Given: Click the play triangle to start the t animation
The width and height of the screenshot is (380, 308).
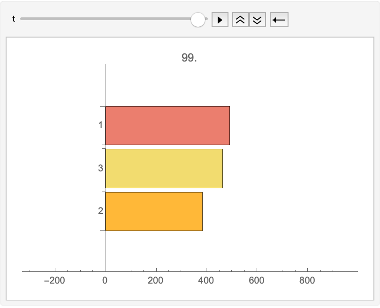Looking at the screenshot, I should click(x=220, y=19).
